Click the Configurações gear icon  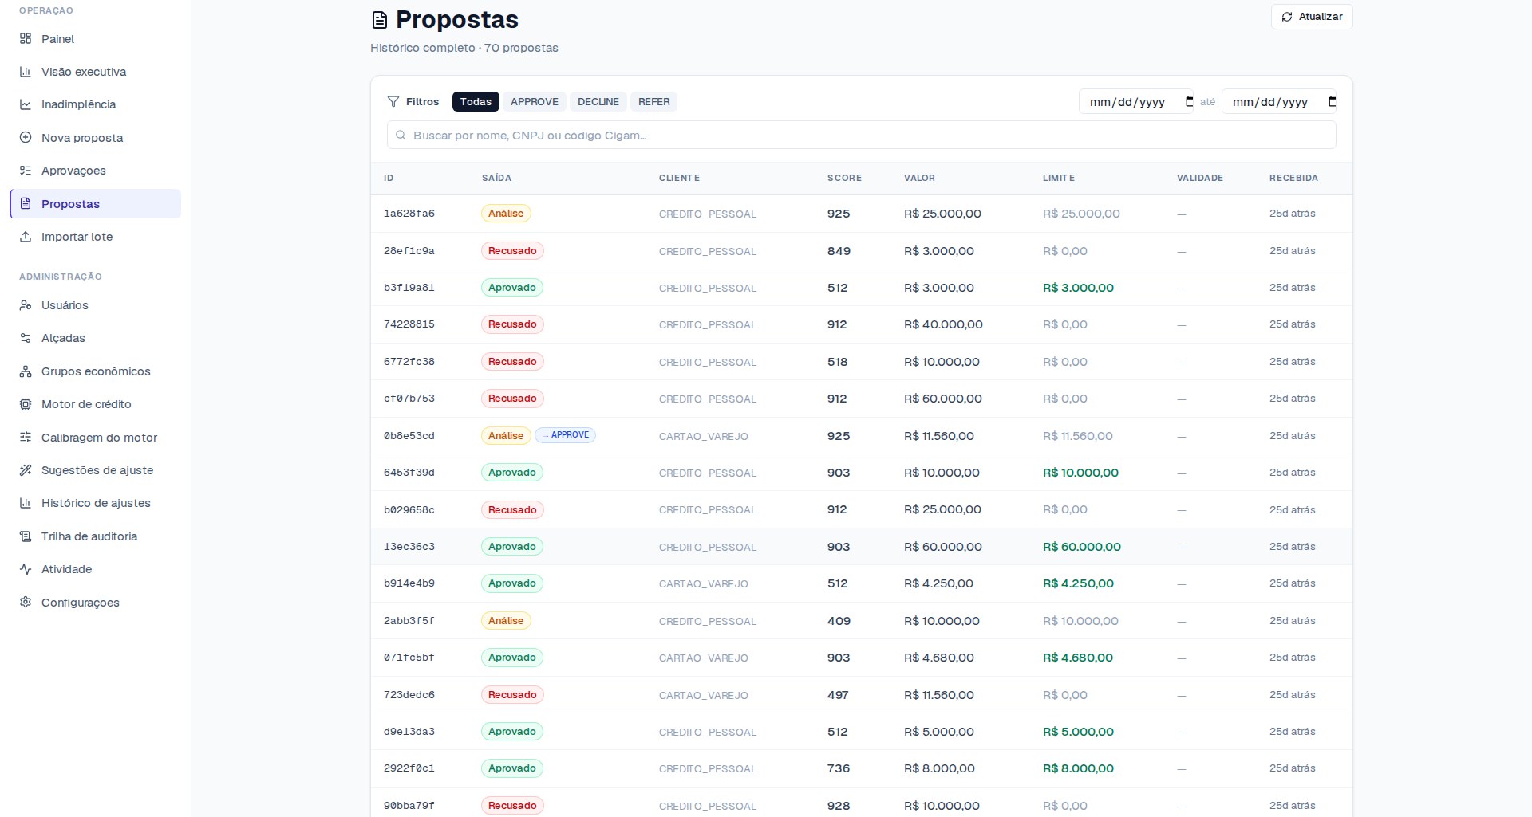(26, 602)
